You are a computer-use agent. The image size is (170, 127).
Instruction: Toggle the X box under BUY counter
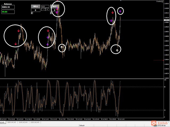tap(51, 13)
